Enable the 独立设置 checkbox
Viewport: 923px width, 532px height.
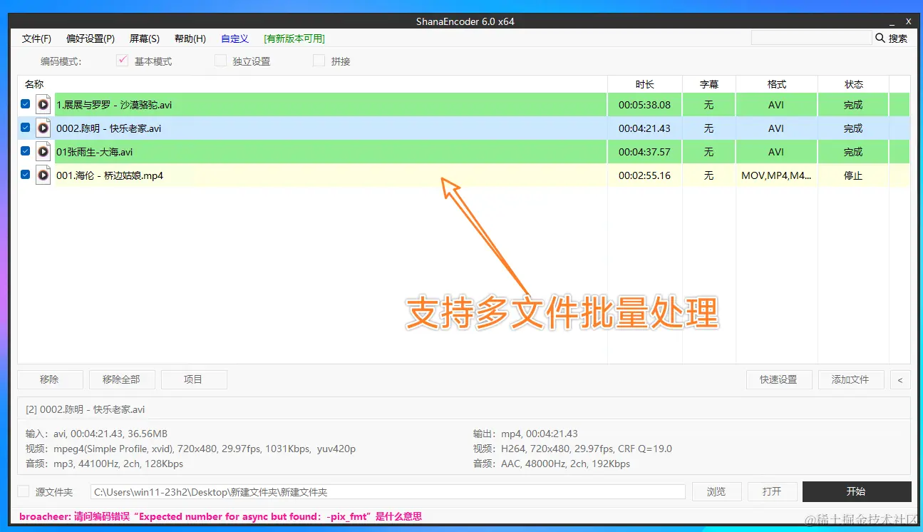click(x=220, y=61)
